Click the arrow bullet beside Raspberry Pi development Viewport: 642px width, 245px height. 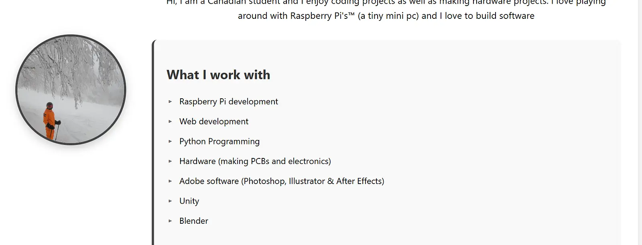coord(170,102)
